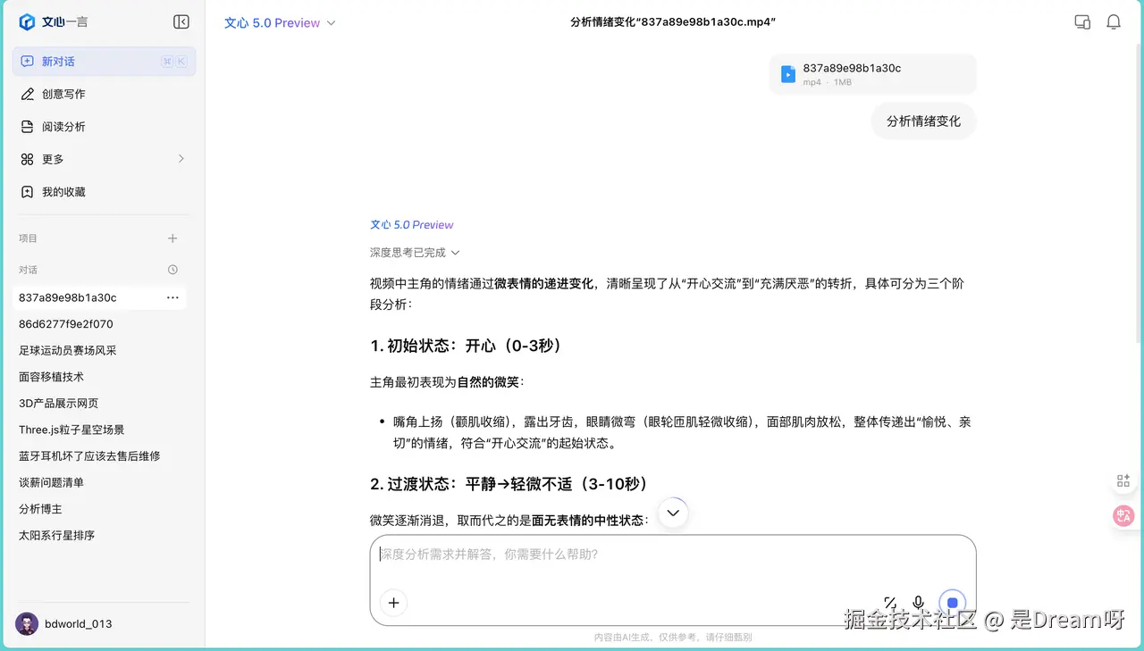
Task: Open 更多 menu item
Action: [x=104, y=159]
